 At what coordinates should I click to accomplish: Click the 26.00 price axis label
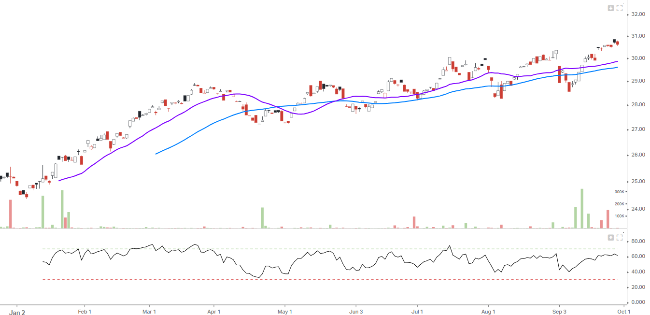coord(638,155)
